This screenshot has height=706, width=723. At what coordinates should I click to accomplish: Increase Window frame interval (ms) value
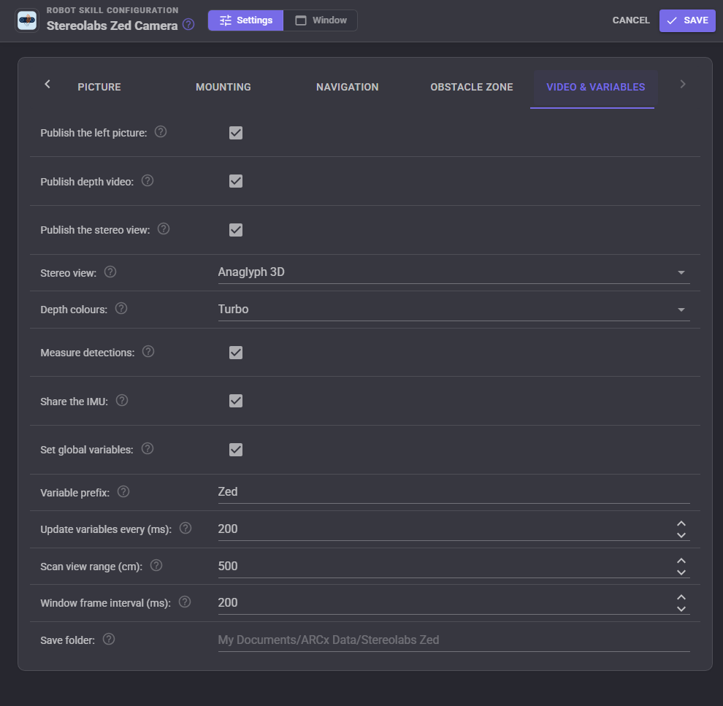click(681, 597)
